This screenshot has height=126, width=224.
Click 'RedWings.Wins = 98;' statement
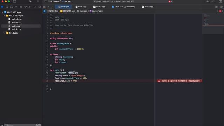click(x=66, y=81)
